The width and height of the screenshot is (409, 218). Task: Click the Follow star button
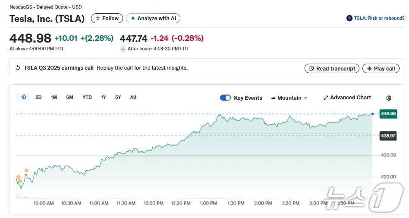click(107, 18)
